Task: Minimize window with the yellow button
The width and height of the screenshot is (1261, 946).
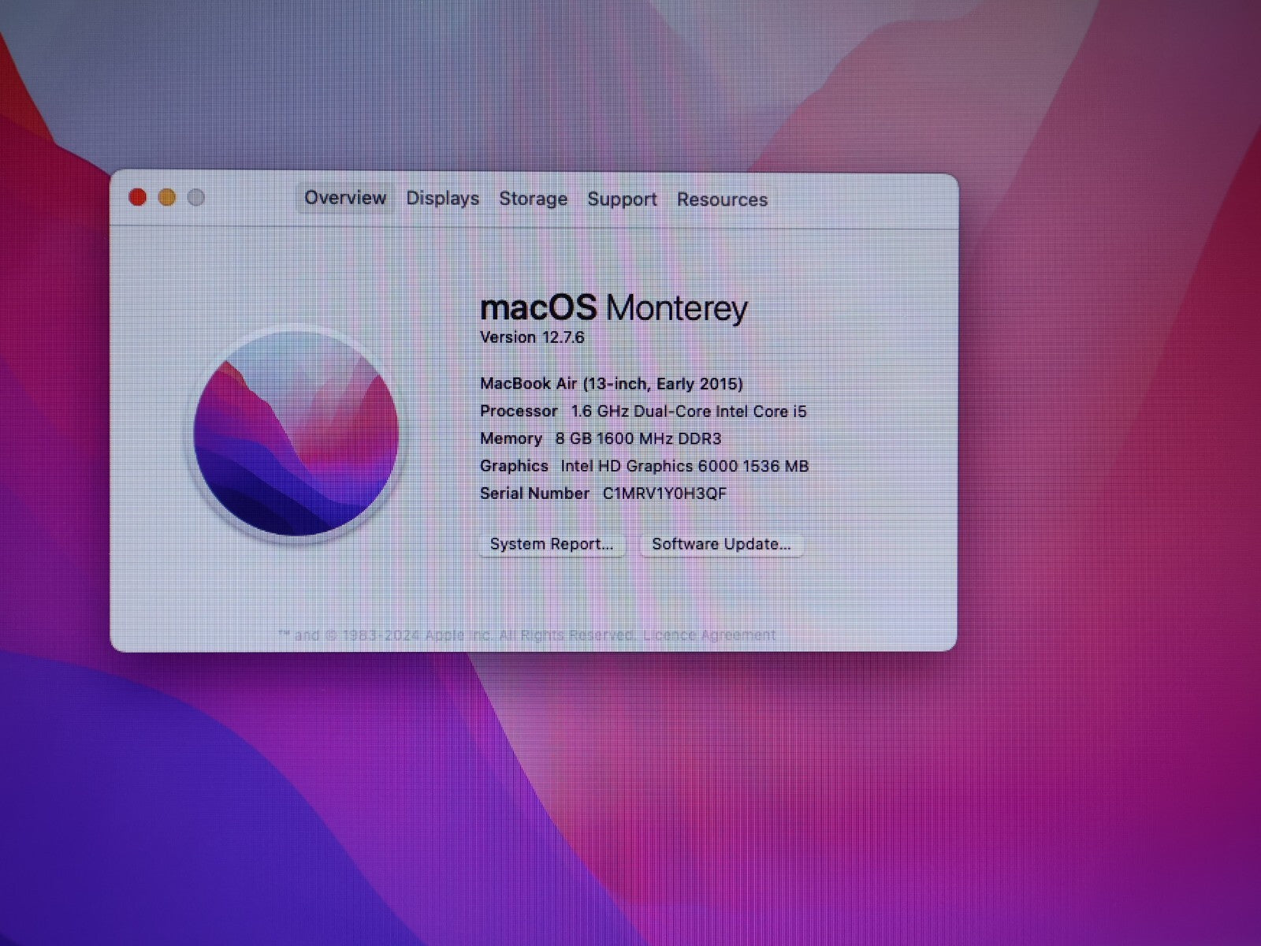Action: (166, 197)
